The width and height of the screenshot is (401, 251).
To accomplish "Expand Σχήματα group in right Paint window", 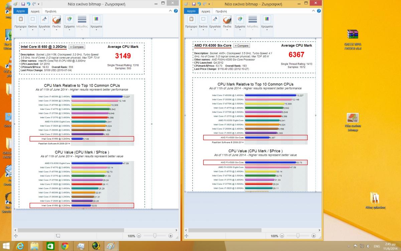I will pyautogui.click(x=240, y=25).
